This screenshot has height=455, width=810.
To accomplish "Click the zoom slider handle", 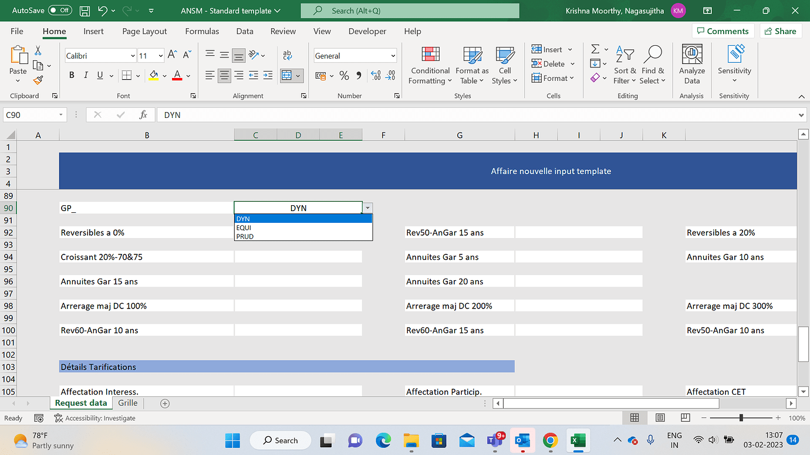I will click(x=741, y=418).
